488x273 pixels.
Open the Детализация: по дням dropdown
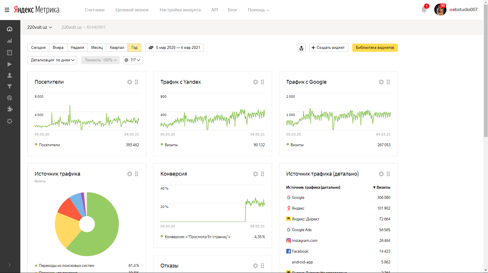[x=52, y=60]
